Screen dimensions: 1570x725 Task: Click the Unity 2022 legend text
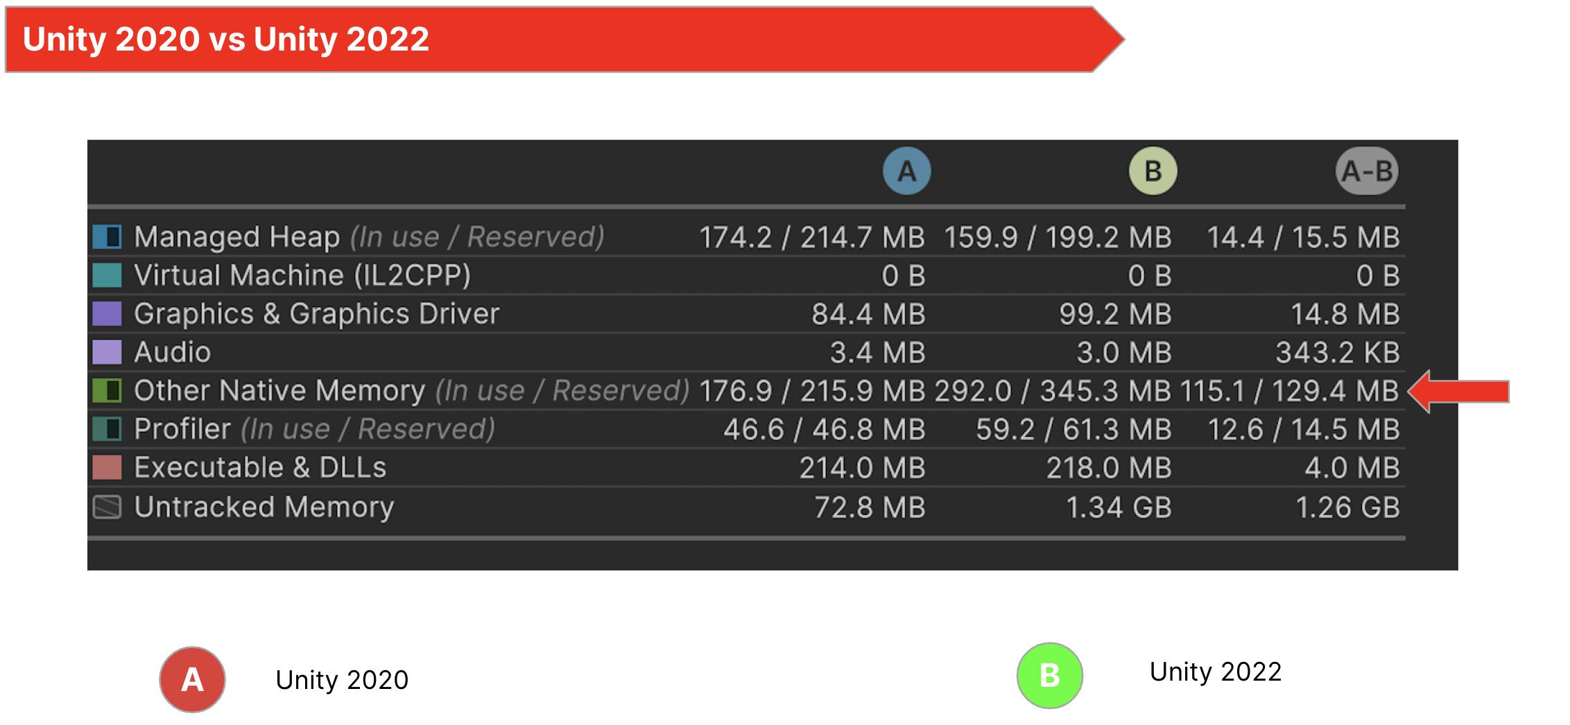click(x=1216, y=672)
